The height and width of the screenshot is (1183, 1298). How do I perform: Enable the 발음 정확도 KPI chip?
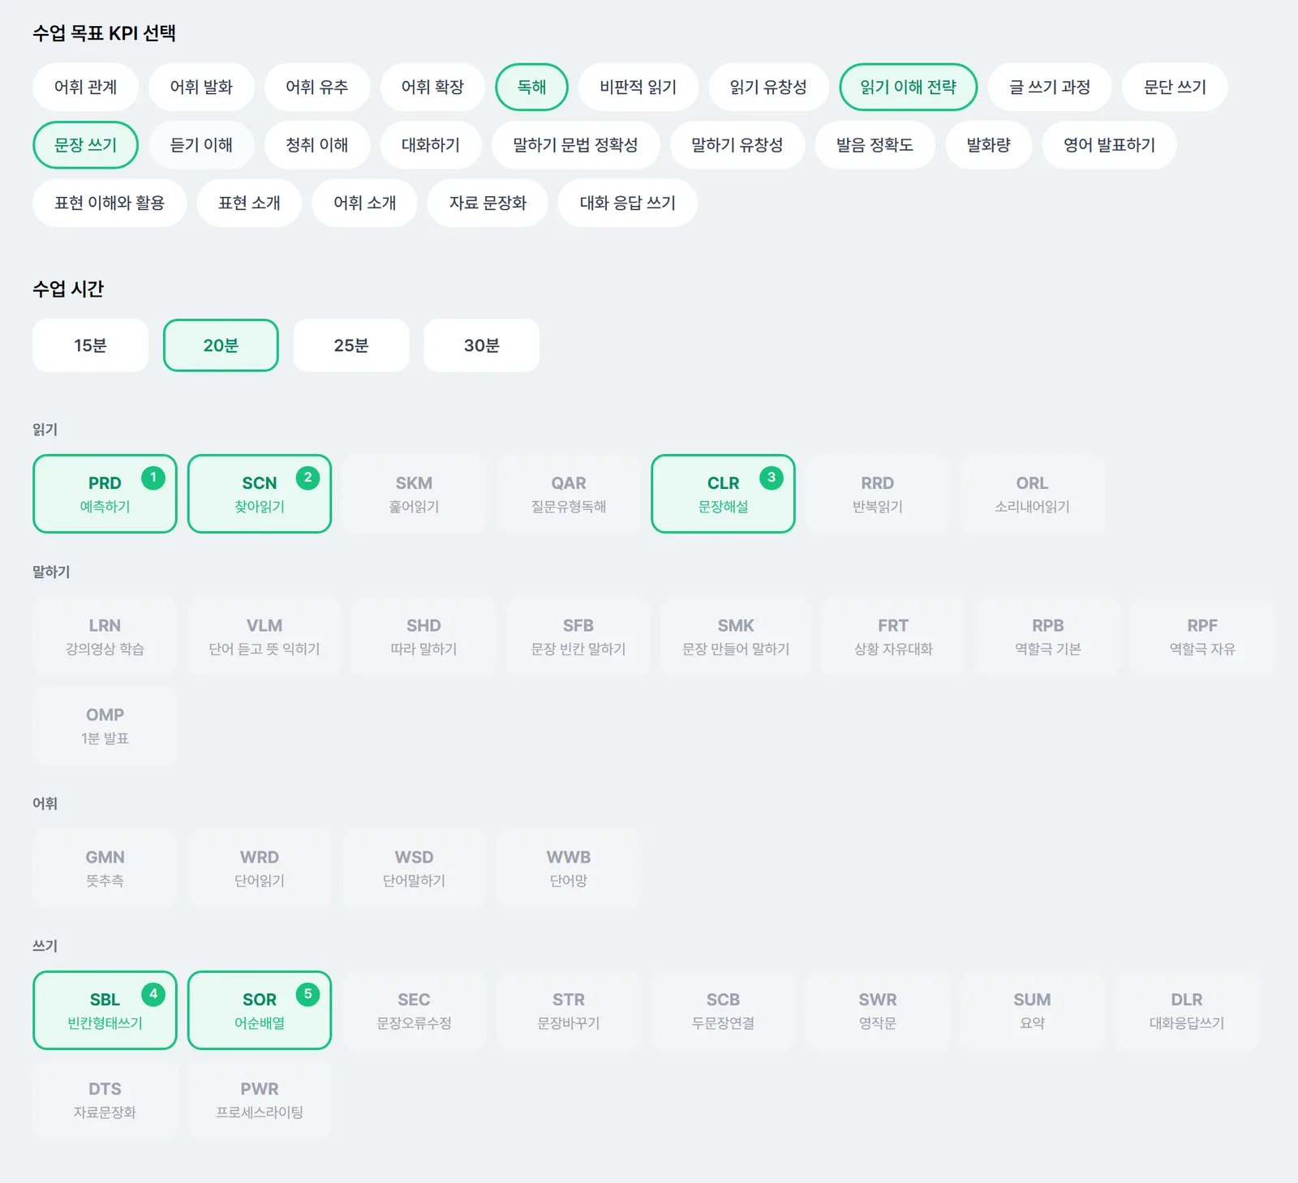click(875, 145)
